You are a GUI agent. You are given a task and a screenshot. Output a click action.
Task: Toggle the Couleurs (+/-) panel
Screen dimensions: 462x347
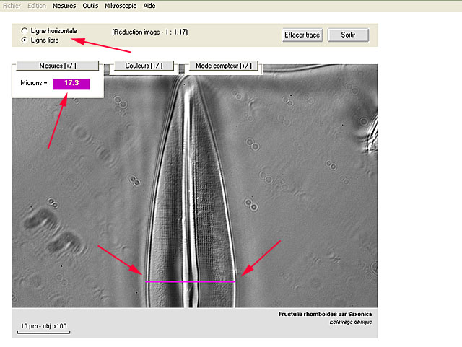click(144, 66)
